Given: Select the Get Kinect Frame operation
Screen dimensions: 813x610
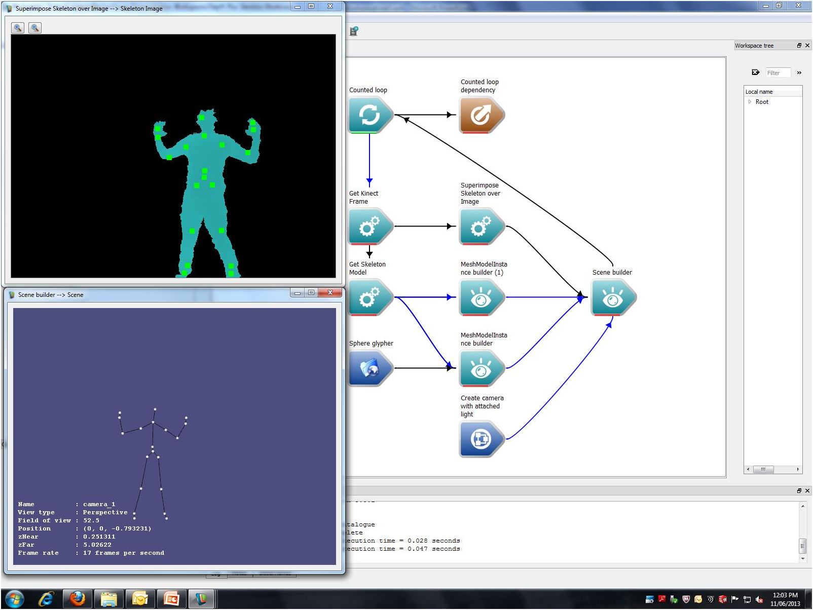Looking at the screenshot, I should pyautogui.click(x=370, y=226).
